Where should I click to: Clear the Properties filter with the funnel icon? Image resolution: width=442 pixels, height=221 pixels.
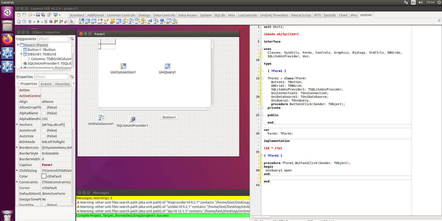[72, 77]
